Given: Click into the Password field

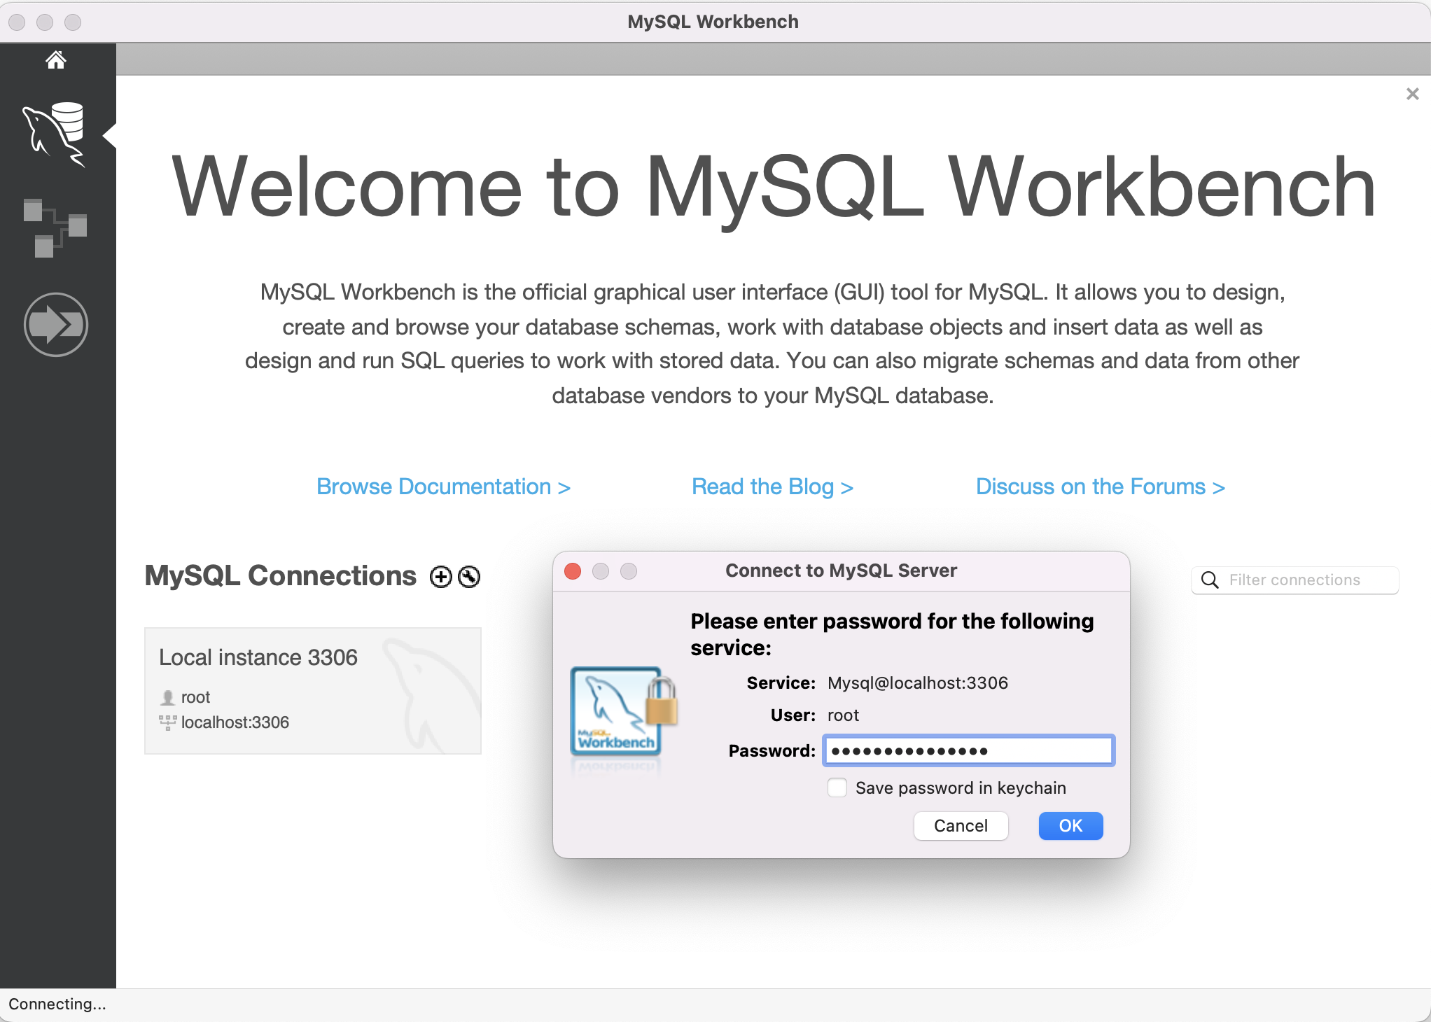Looking at the screenshot, I should (969, 750).
